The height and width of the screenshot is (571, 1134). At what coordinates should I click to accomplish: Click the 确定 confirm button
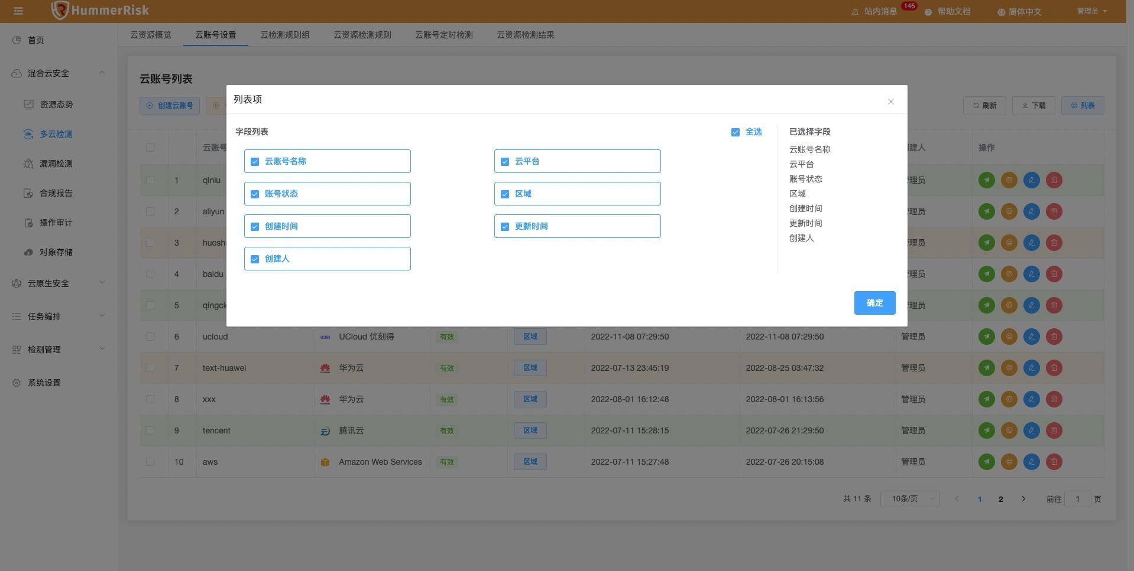click(874, 303)
